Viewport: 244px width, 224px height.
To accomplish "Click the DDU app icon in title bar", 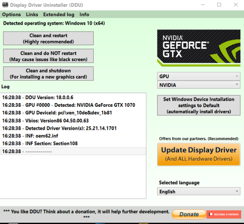I will pyautogui.click(x=5, y=4).
